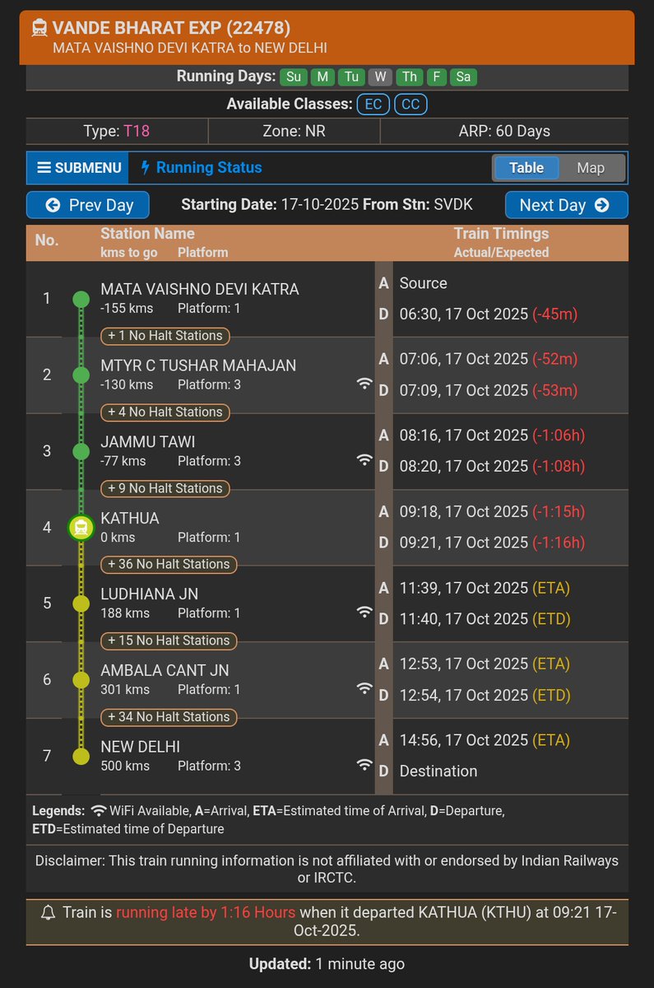Select station name LUDHIANA JN
Viewport: 654px width, 988px height.
click(150, 594)
